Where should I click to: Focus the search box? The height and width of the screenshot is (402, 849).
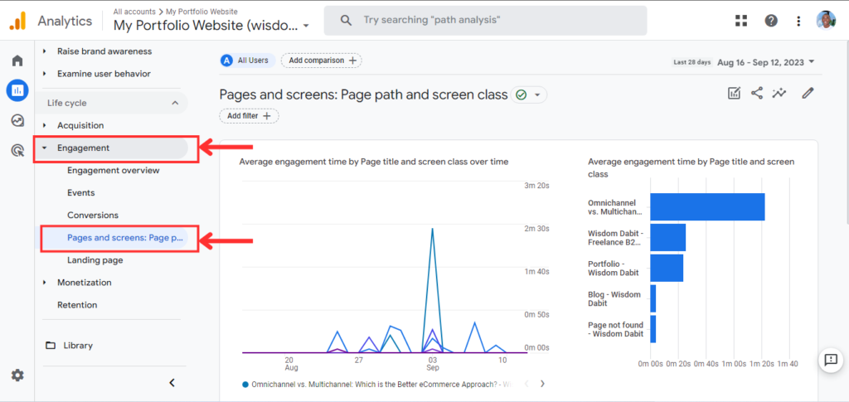[485, 21]
